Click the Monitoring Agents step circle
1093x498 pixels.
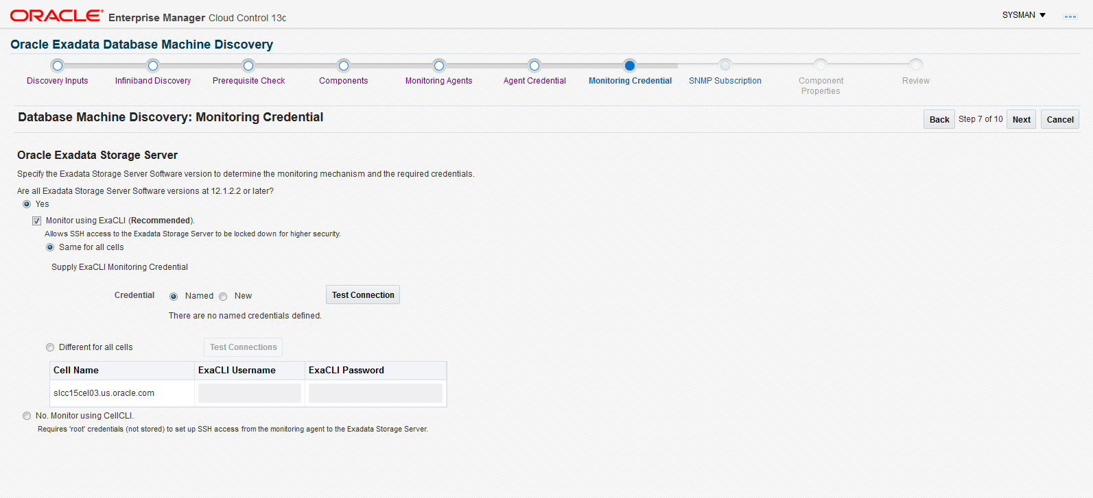439,66
